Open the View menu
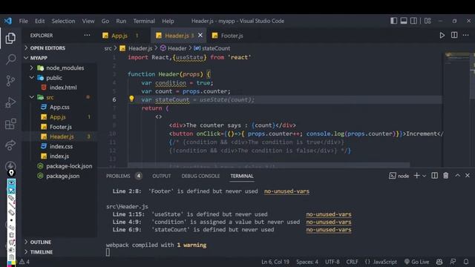The height and width of the screenshot is (267, 475). [x=88, y=21]
